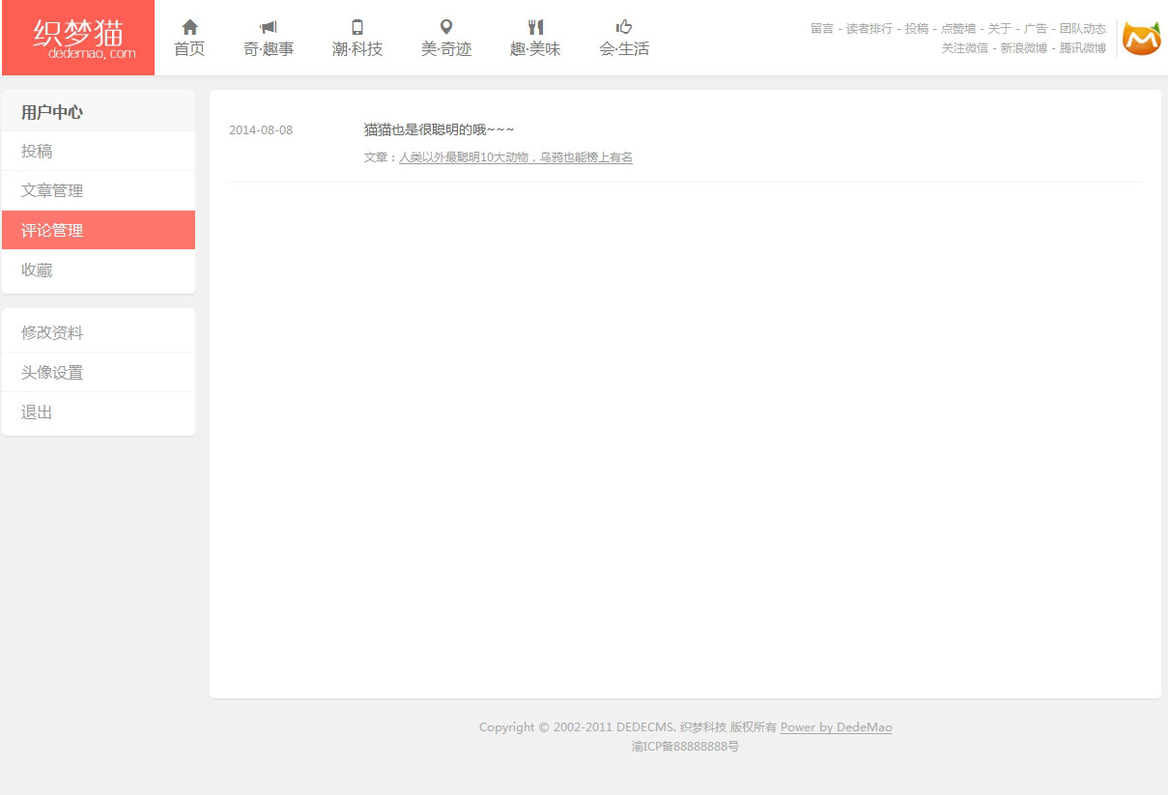The width and height of the screenshot is (1168, 795).
Task: Open 奇·趣事 via the megaphone icon
Action: pos(268,27)
